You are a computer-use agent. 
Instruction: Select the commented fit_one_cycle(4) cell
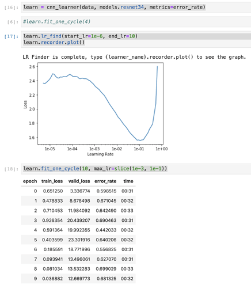[x=136, y=22]
